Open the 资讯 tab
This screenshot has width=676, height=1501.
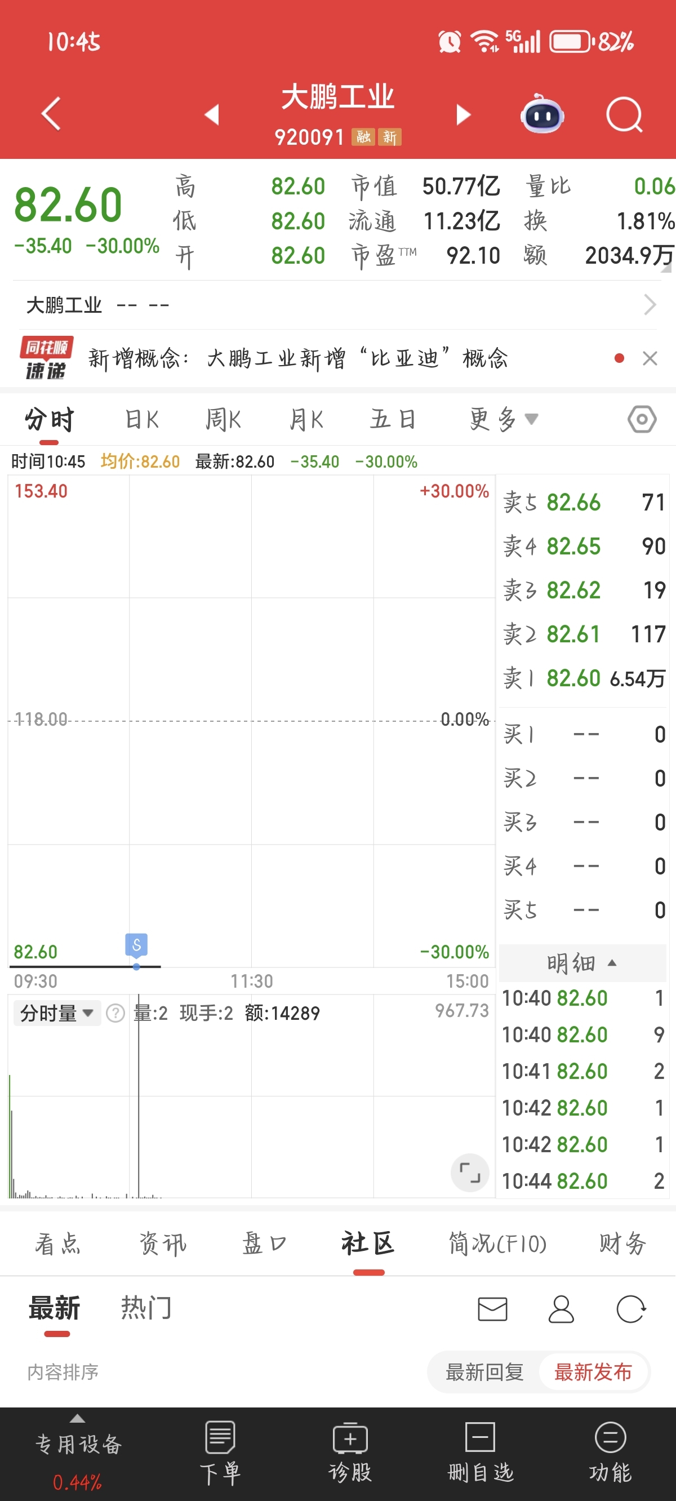[163, 1244]
